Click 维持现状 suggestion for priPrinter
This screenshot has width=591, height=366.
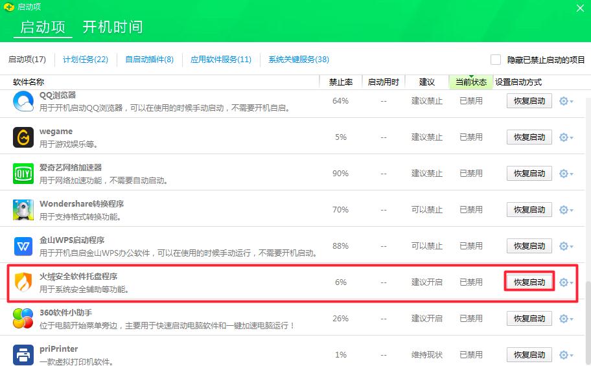tap(426, 355)
